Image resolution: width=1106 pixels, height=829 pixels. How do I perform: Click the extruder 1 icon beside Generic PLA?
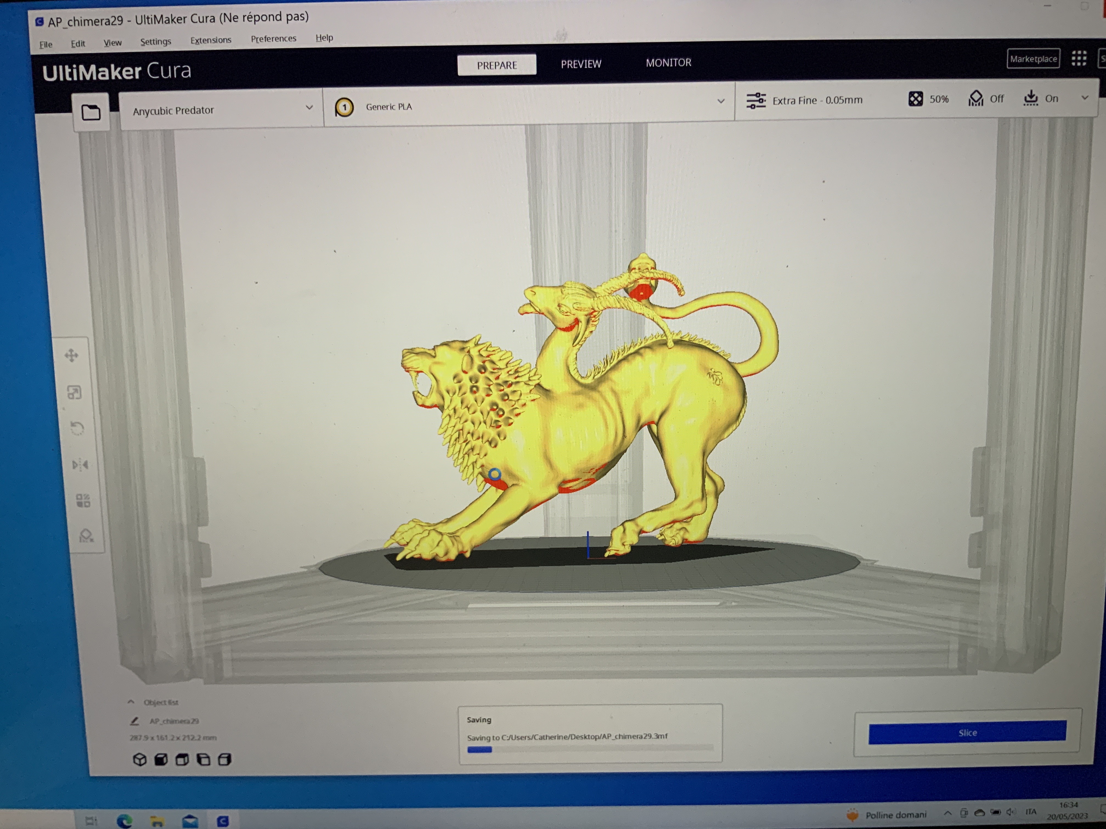(x=344, y=107)
